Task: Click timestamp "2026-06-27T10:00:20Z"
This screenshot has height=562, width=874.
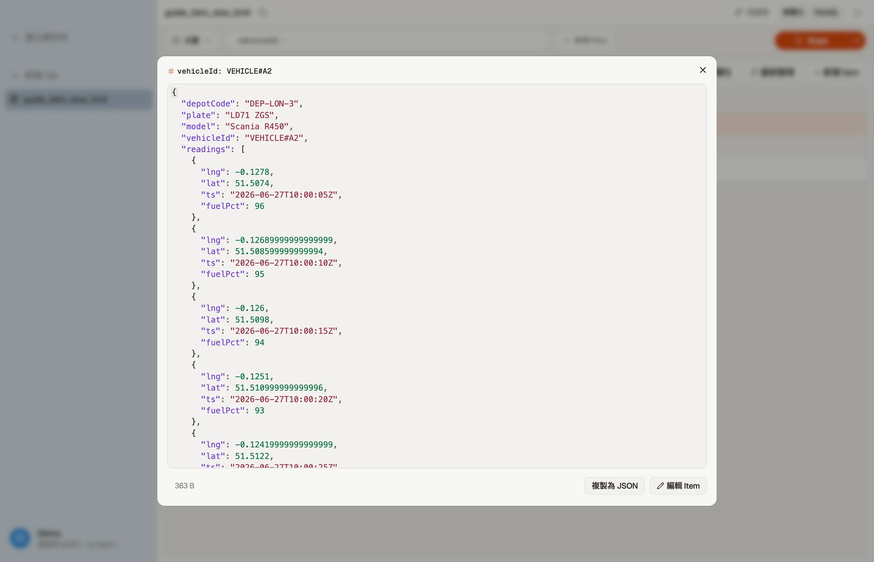Action: [x=284, y=399]
